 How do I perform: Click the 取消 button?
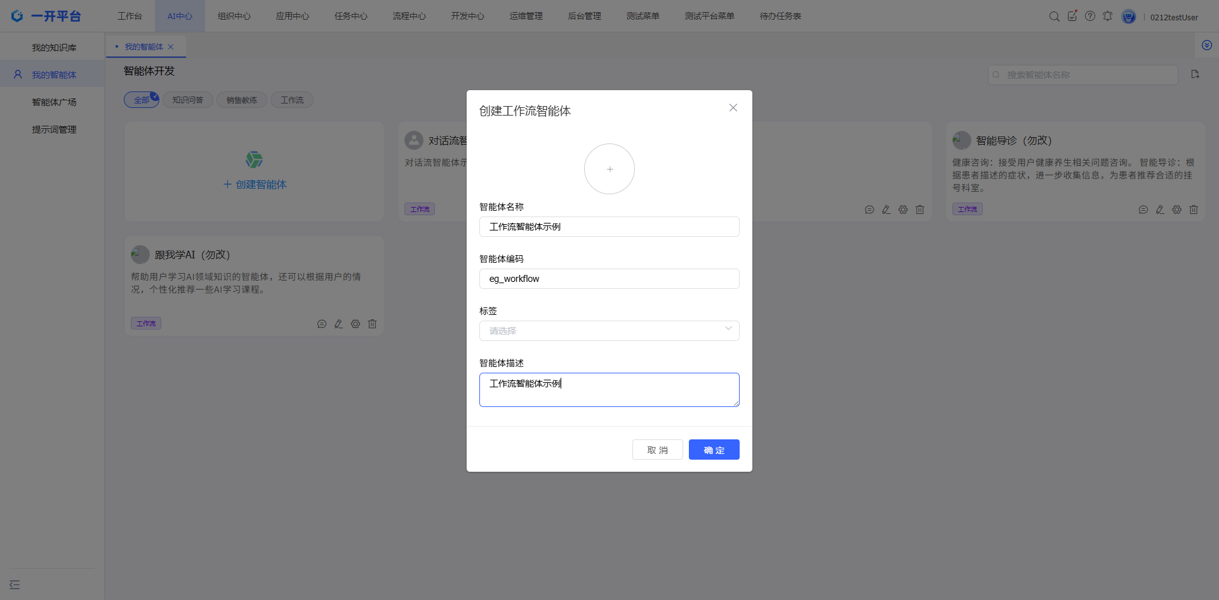pyautogui.click(x=657, y=450)
